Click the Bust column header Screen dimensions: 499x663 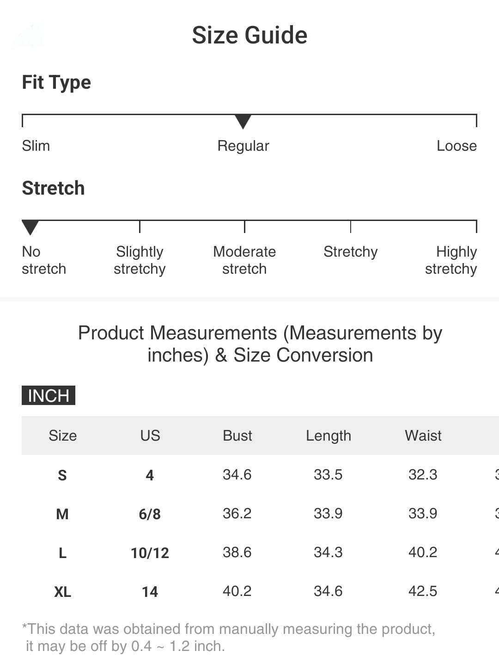(x=237, y=436)
